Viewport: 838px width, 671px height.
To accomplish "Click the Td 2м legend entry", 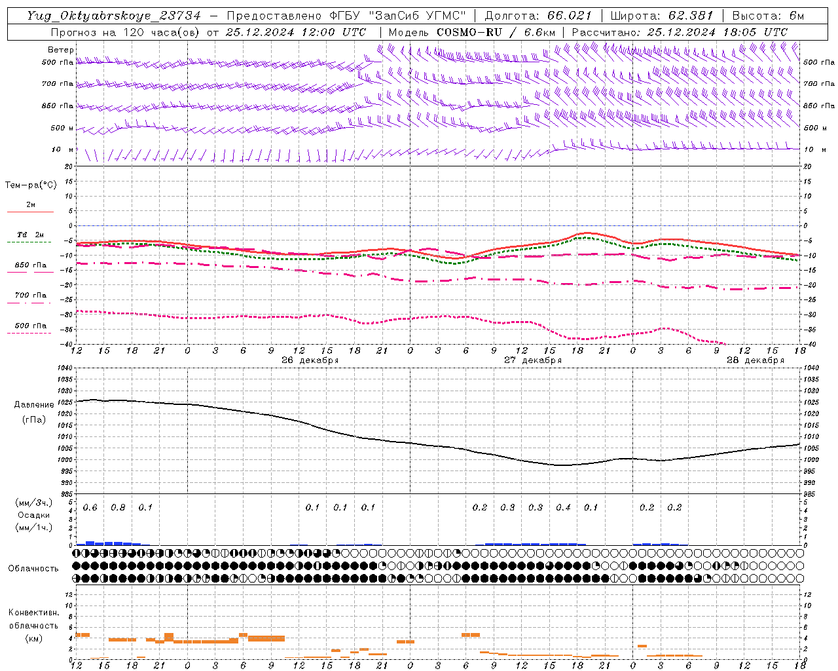I will tap(30, 235).
